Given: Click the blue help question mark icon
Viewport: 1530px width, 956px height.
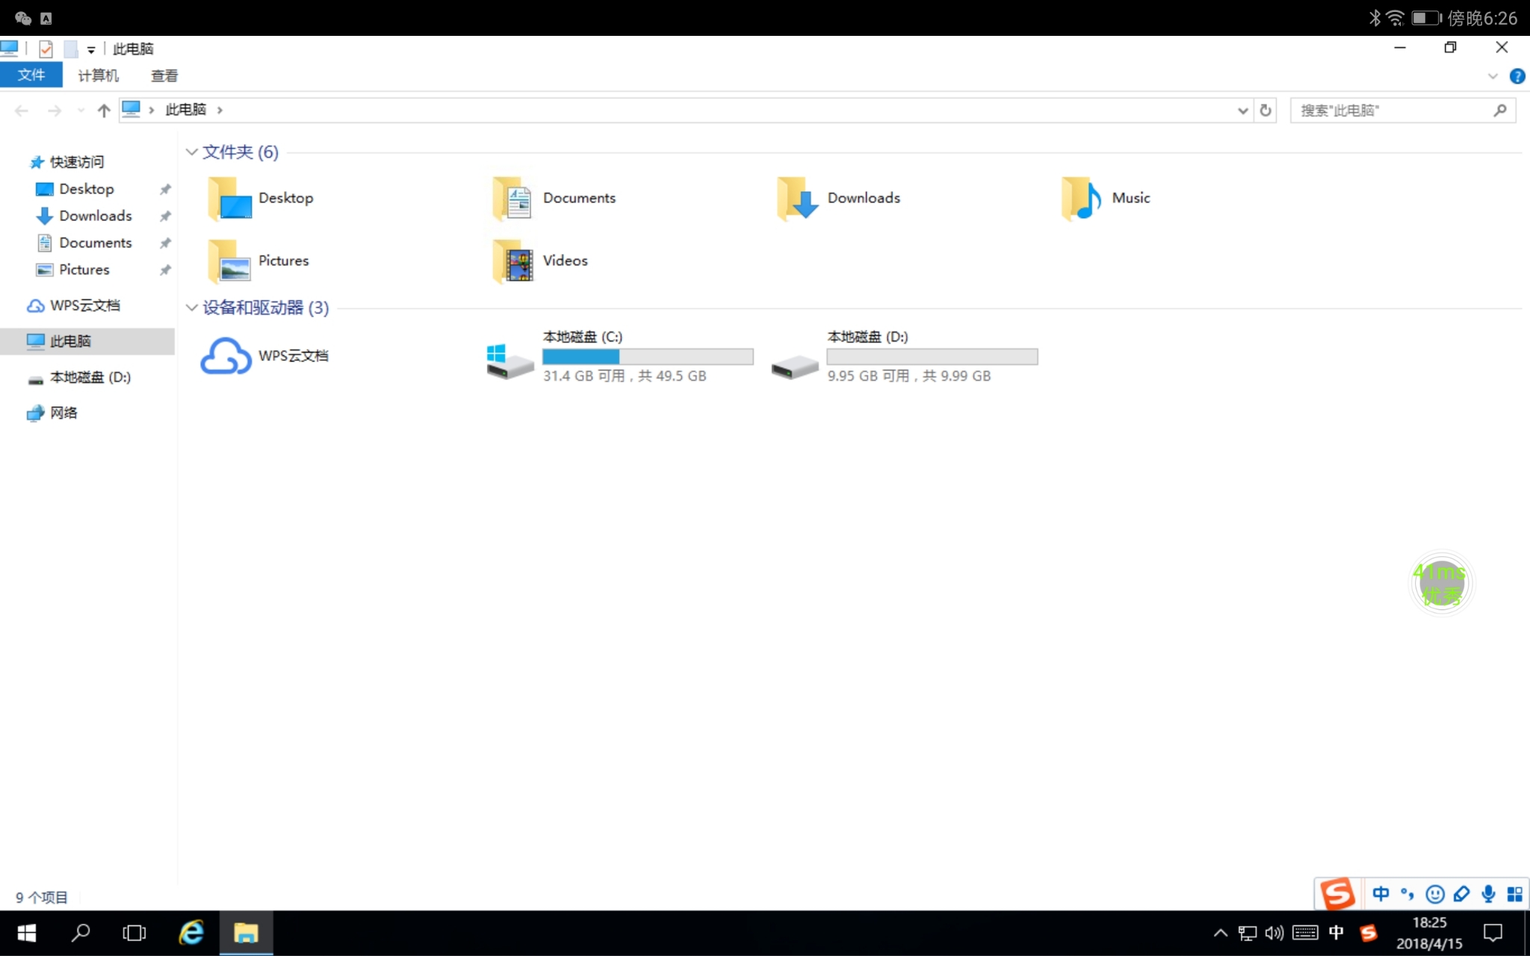Looking at the screenshot, I should [1517, 76].
